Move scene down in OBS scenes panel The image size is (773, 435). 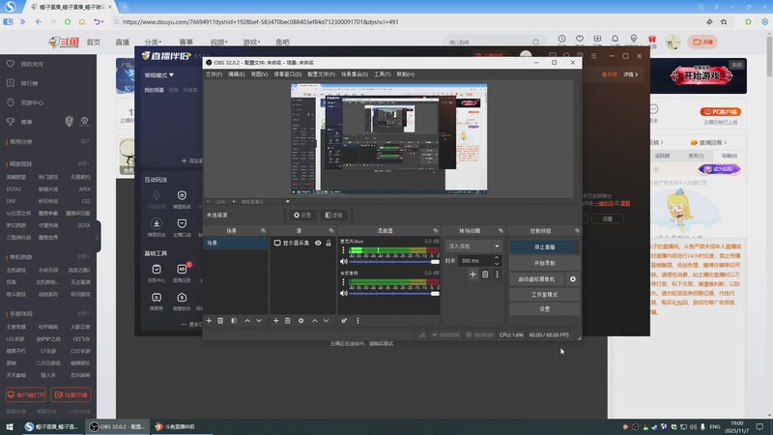coord(259,321)
